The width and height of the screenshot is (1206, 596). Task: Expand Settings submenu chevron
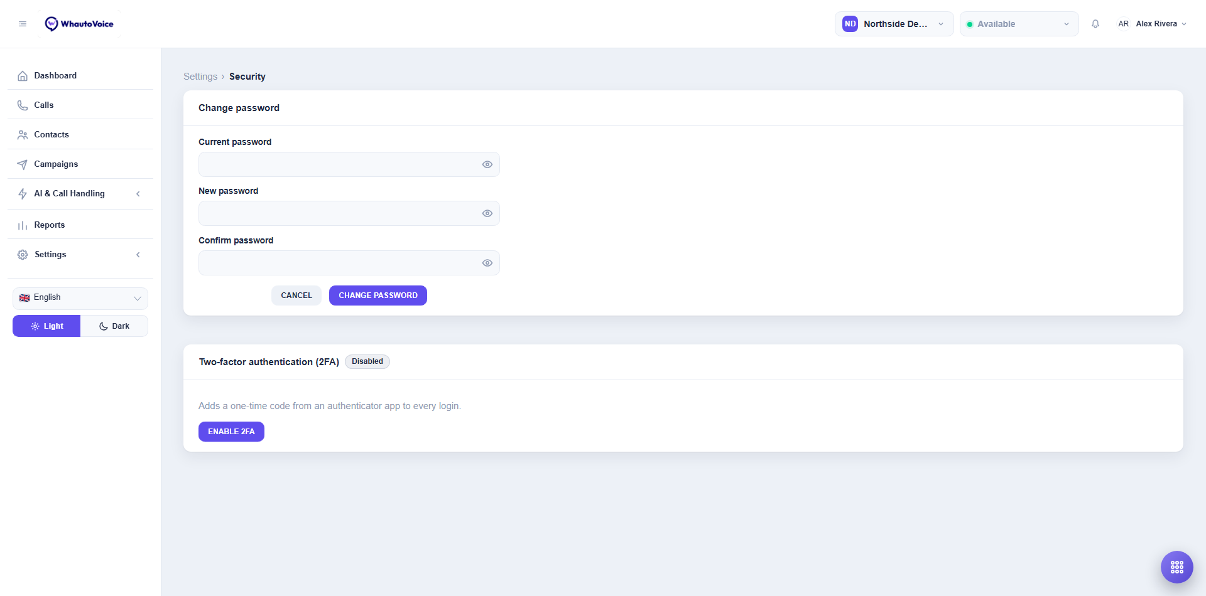tap(138, 255)
